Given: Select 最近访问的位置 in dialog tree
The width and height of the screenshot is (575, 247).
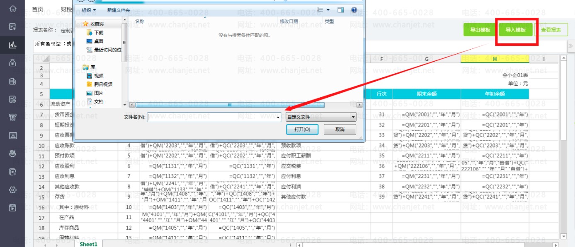Looking at the screenshot, I should [104, 50].
